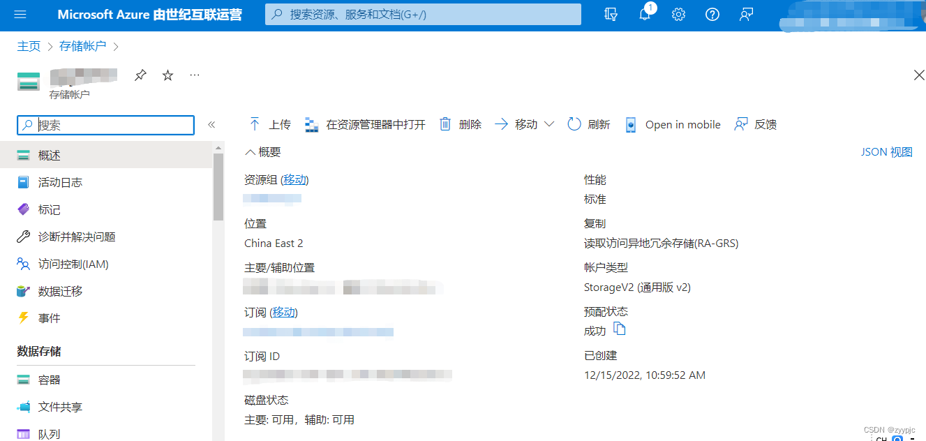
Task: Open top bar feedback icon
Action: [746, 15]
